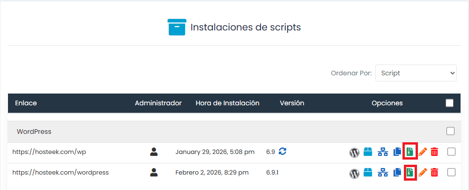Back up hosteek.com/wp using green zip icon

pyautogui.click(x=410, y=152)
